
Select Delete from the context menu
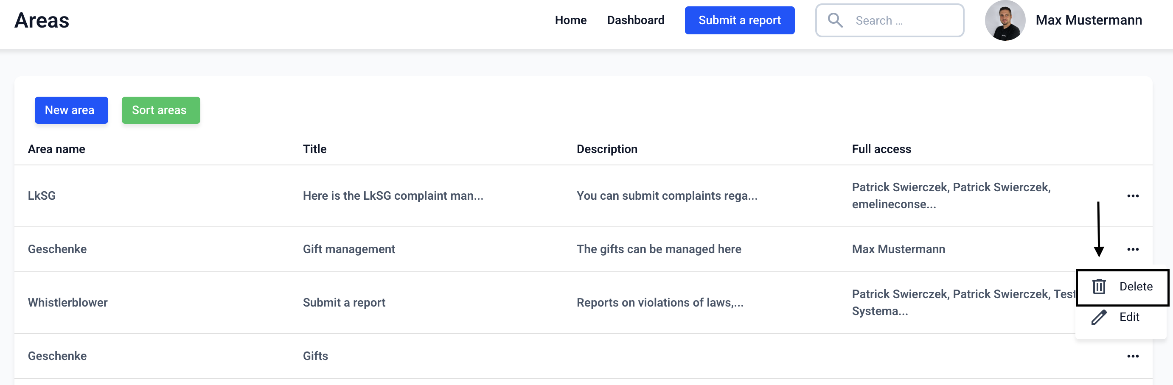[1135, 286]
